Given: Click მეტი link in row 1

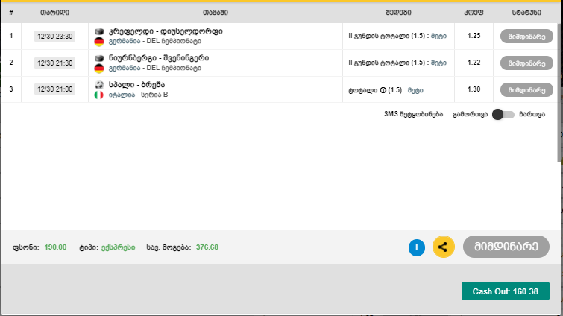Looking at the screenshot, I should (x=438, y=36).
